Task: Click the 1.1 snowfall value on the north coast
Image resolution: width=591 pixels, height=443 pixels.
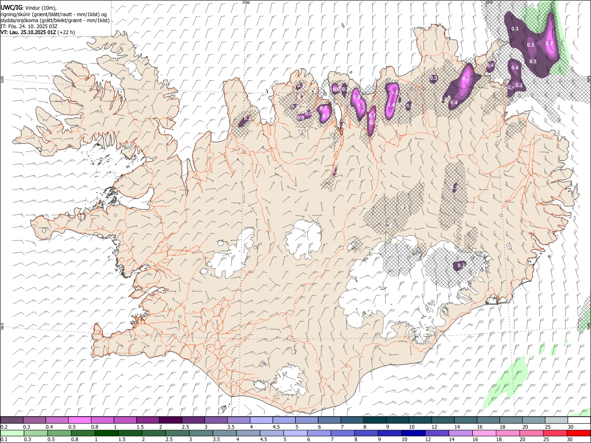Action: pyautogui.click(x=361, y=106)
